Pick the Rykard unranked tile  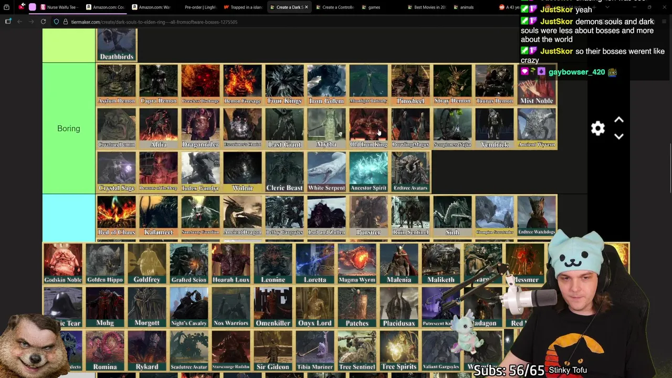tap(147, 351)
